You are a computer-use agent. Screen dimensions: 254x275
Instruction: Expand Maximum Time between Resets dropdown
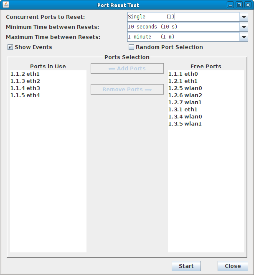point(244,37)
